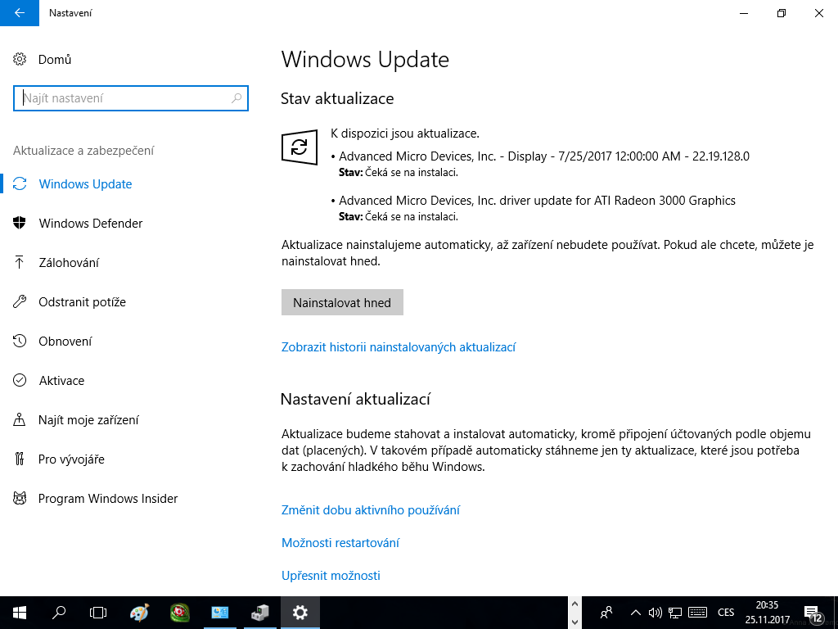Open Pro vývojáře section
Image resolution: width=838 pixels, height=629 pixels.
(x=72, y=459)
